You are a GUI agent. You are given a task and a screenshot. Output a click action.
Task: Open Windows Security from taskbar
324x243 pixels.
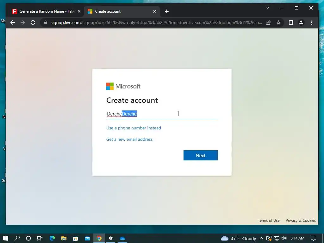[111, 238]
